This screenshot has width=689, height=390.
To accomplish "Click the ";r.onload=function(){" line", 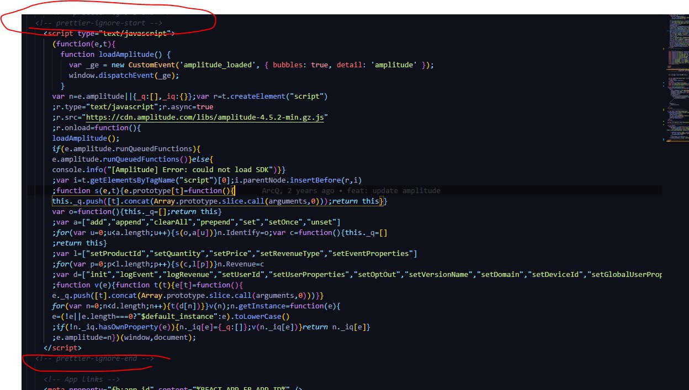I will [x=97, y=128].
